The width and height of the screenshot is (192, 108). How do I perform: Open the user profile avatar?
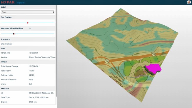click(x=189, y=2)
